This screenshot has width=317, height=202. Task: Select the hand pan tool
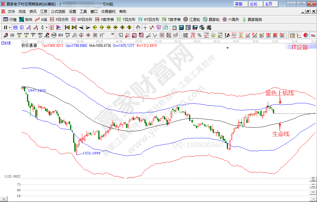pyautogui.click(x=138, y=27)
